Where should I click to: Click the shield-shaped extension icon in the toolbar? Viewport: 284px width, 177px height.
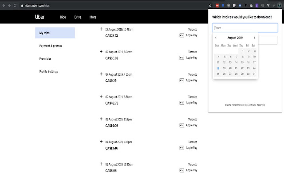(229, 5)
